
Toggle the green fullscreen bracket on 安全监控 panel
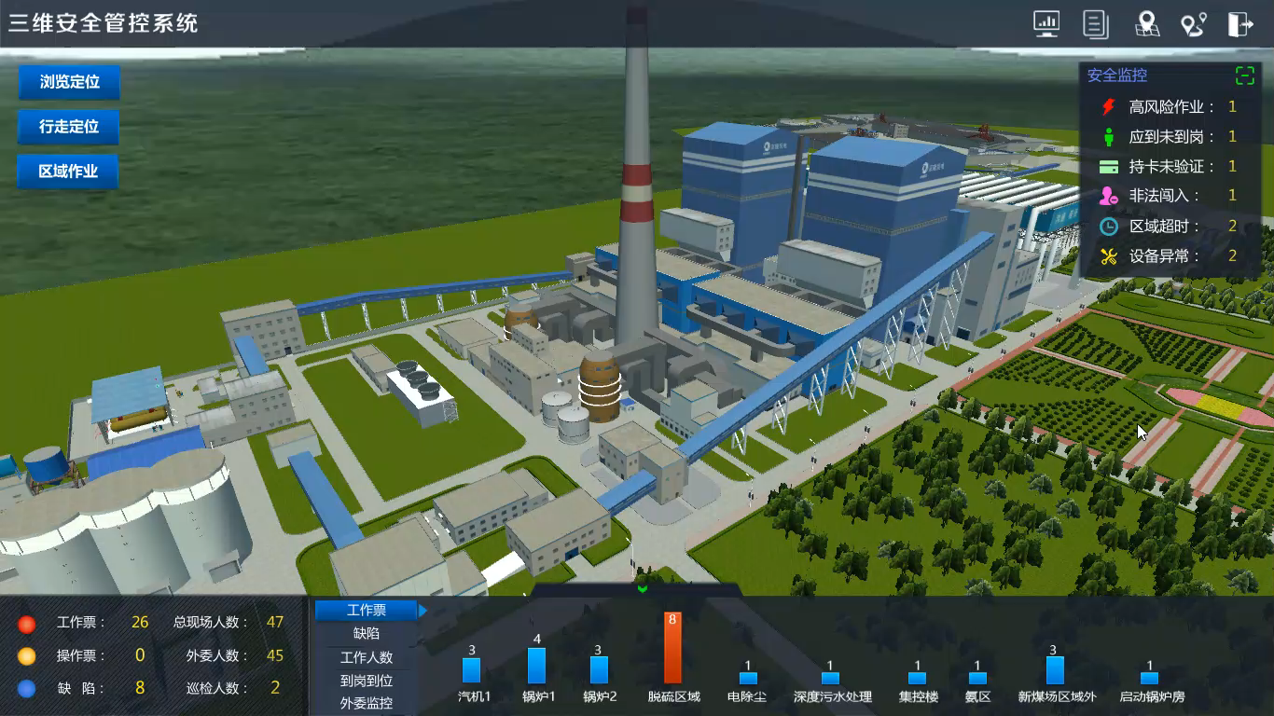click(1245, 76)
